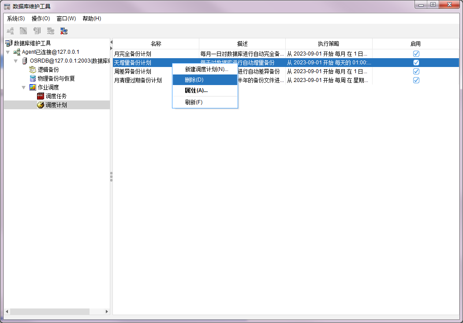Select 新建调度计划(N)... in context menu

click(206, 69)
